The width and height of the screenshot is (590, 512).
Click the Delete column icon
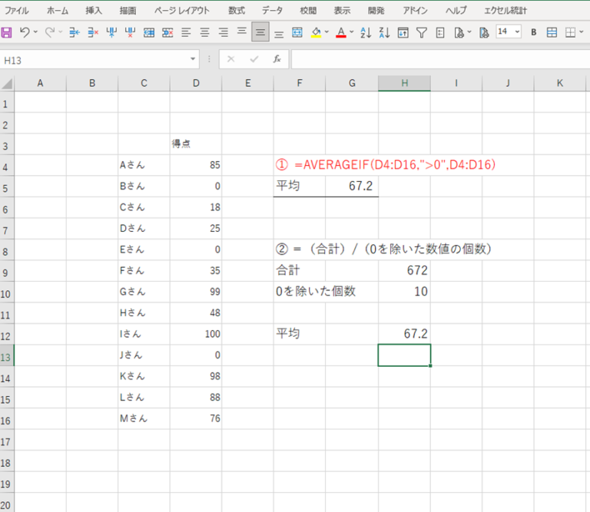tap(130, 33)
